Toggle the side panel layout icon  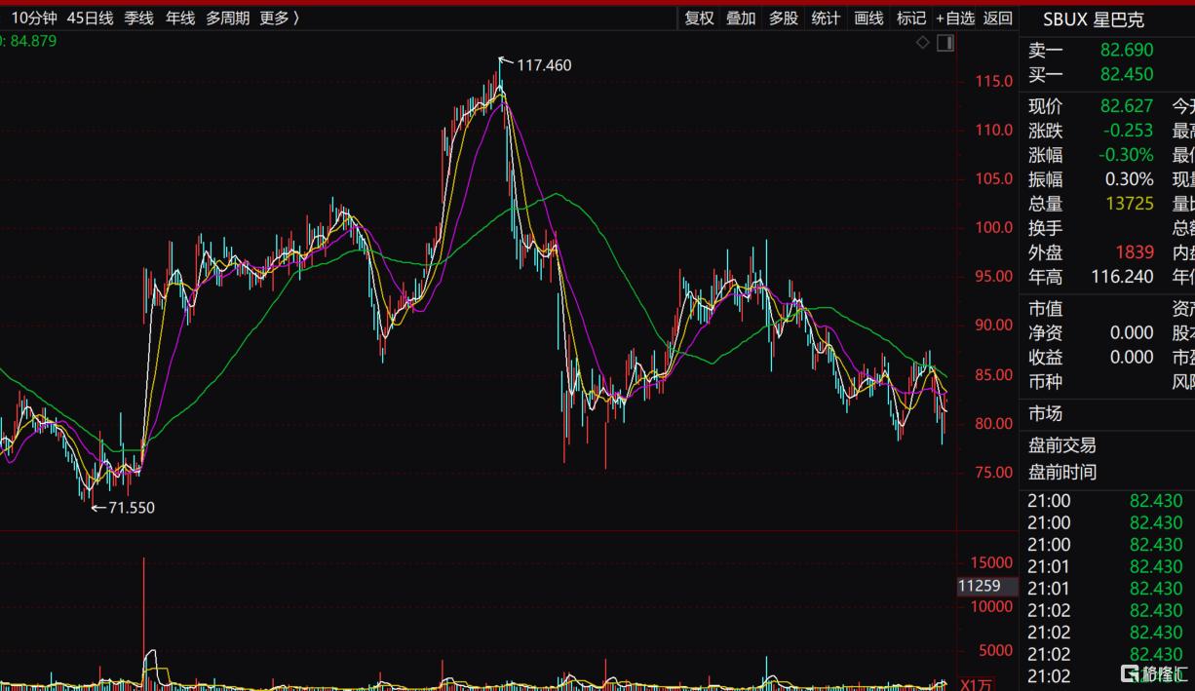pyautogui.click(x=944, y=43)
